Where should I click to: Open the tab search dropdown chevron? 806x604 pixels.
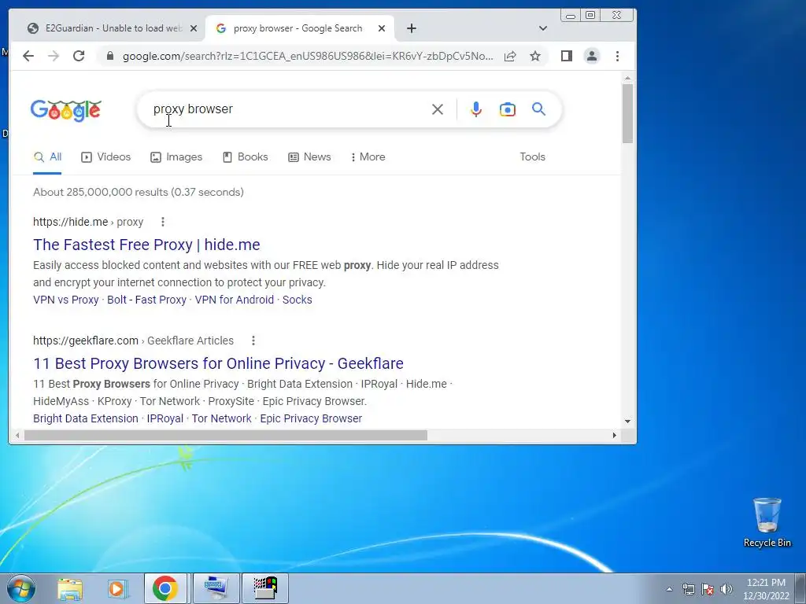[x=543, y=28]
